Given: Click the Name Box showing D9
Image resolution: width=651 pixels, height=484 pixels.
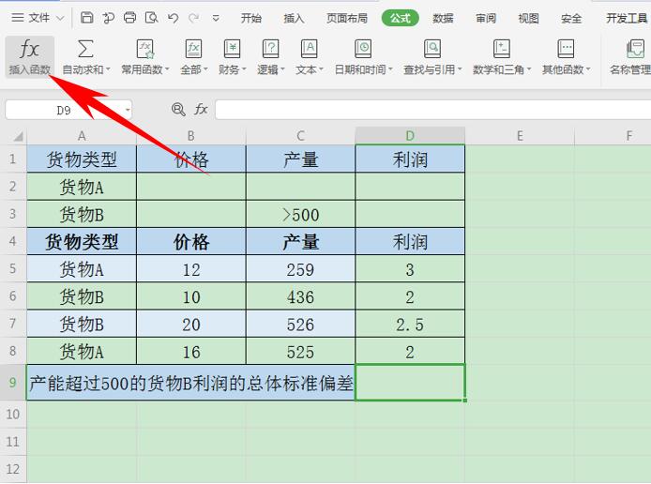Looking at the screenshot, I should click(x=68, y=110).
